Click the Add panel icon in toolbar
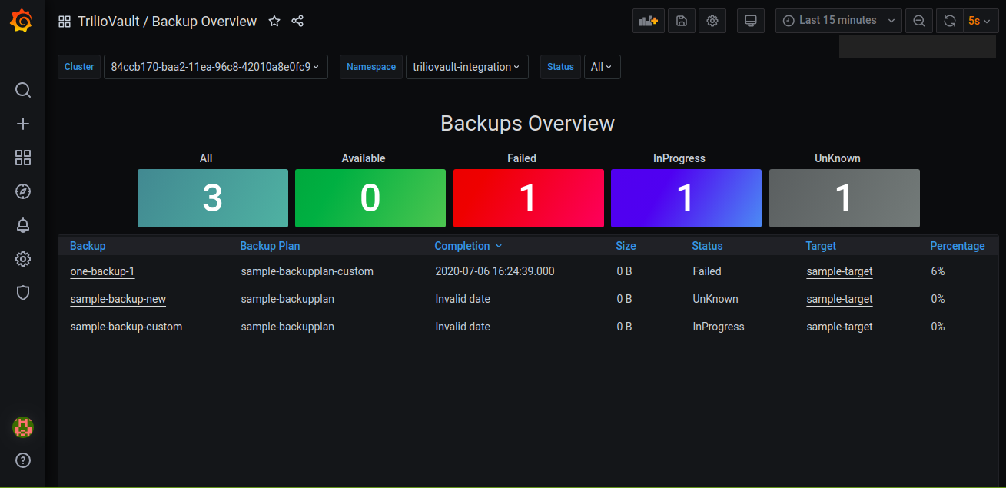 tap(648, 21)
